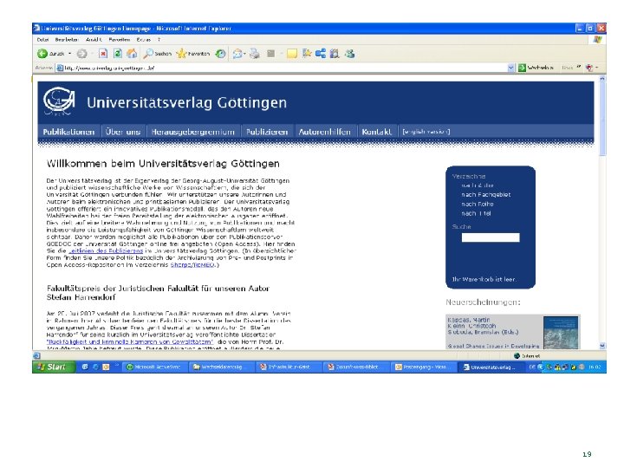Switch to Wechseldatenträger taskbar button
The height and width of the screenshot is (468, 624).
[x=221, y=367]
